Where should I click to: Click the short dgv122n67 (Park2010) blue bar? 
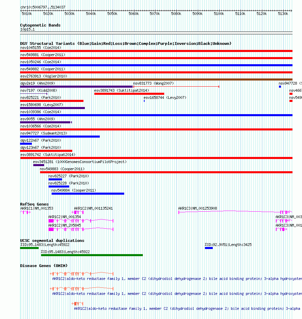(26, 144)
